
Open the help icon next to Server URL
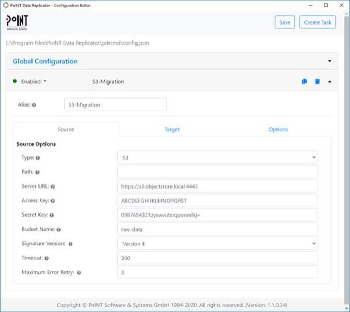(53, 186)
